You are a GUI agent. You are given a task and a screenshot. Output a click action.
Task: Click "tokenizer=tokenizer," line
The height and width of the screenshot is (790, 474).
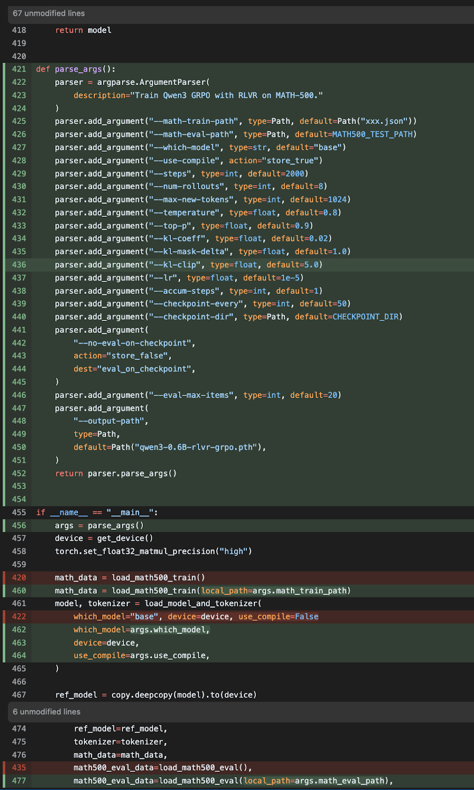tap(120, 742)
